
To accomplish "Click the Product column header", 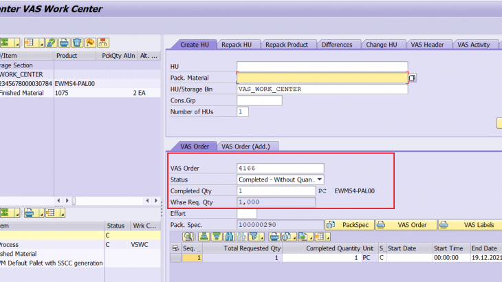I will (75, 56).
